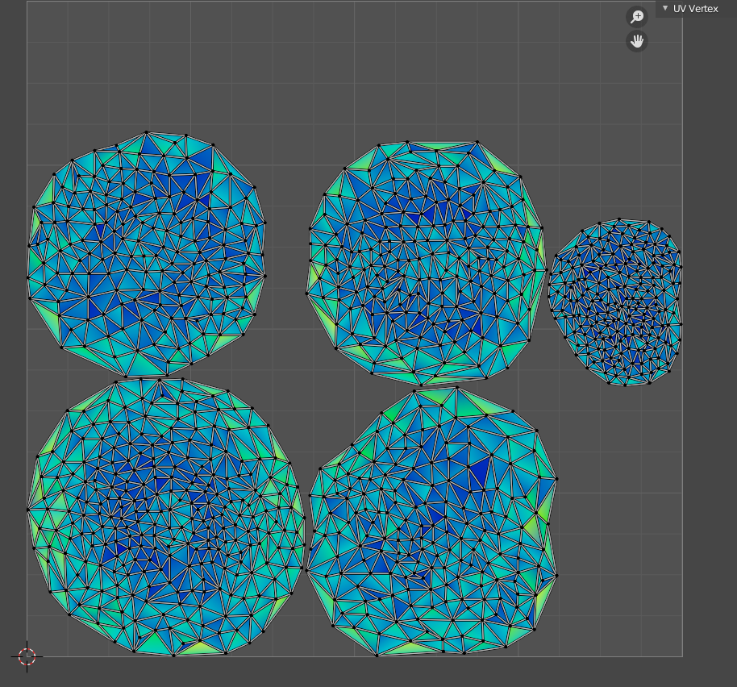Screen dimensions: 737x687
Task: Click the 2D cursor at the UV origin
Action: point(27,656)
